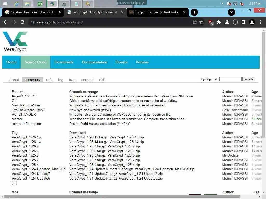Open the tab search dropdown
The height and width of the screenshot is (199, 266).
(231, 12)
